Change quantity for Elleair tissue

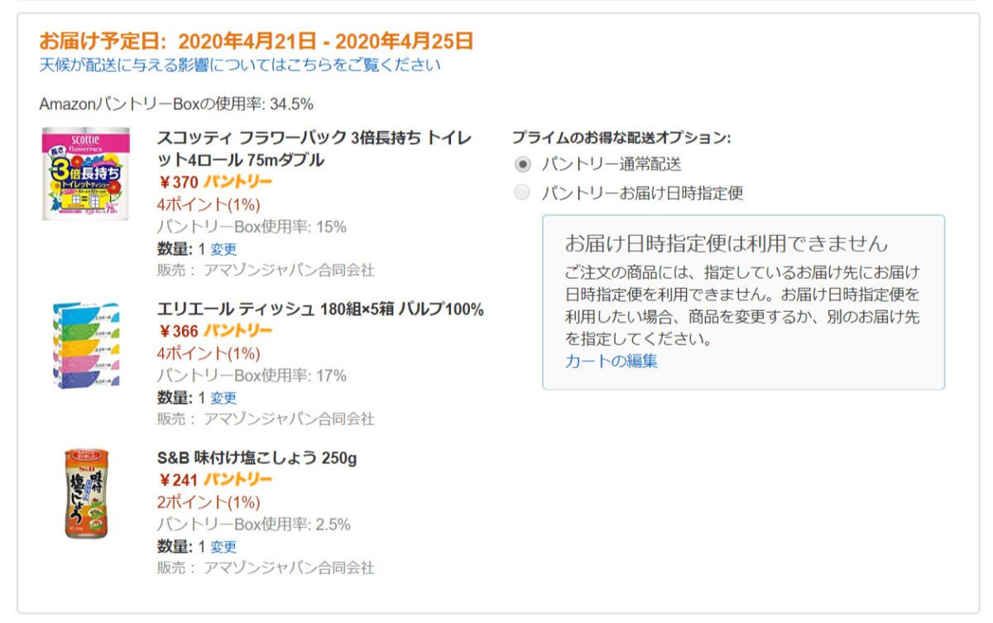click(223, 397)
